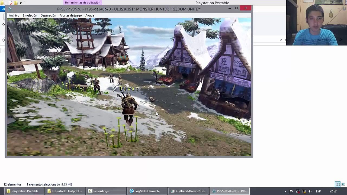The height and width of the screenshot is (195, 347).
Task: Minimize the PPSSPP window
Action: coord(230,8)
